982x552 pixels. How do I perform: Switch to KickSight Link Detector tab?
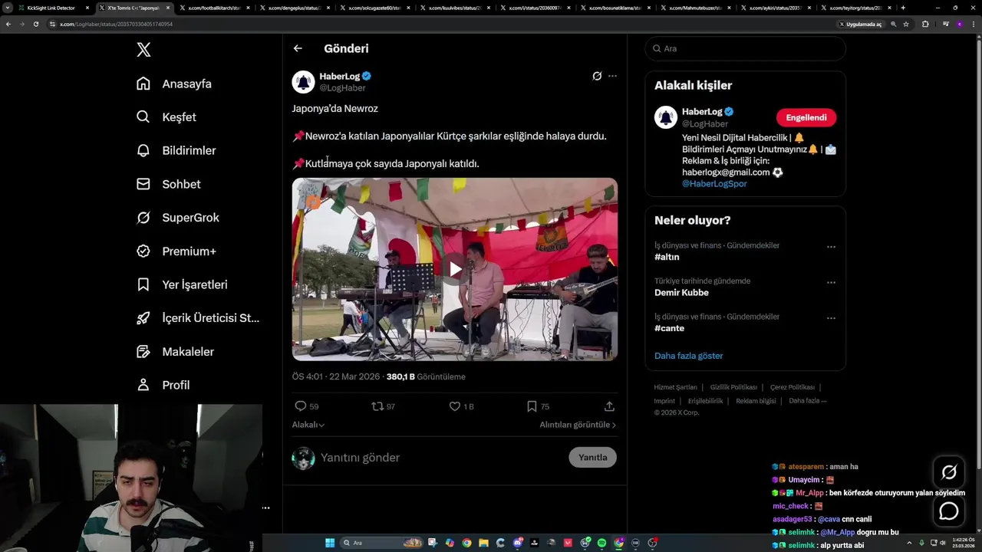[53, 8]
